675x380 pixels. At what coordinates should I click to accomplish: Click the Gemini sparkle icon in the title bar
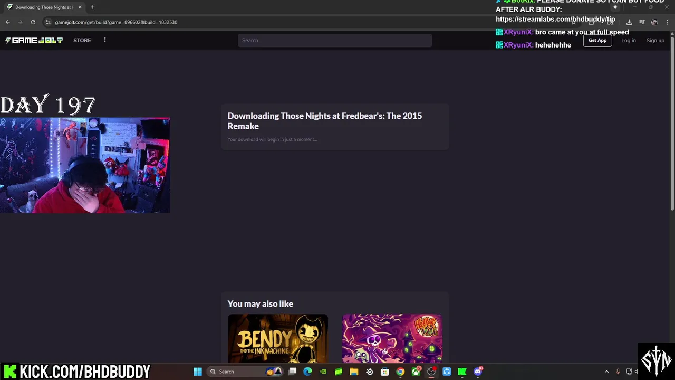tap(615, 7)
